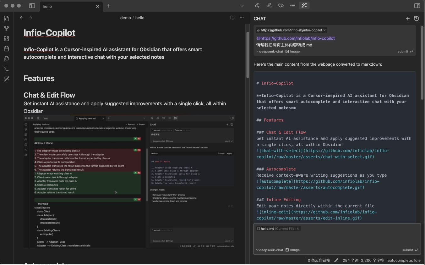Open the Infio magic wand panel tab

tap(304, 6)
